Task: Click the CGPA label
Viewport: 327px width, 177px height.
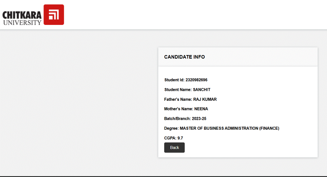Action: pos(170,138)
